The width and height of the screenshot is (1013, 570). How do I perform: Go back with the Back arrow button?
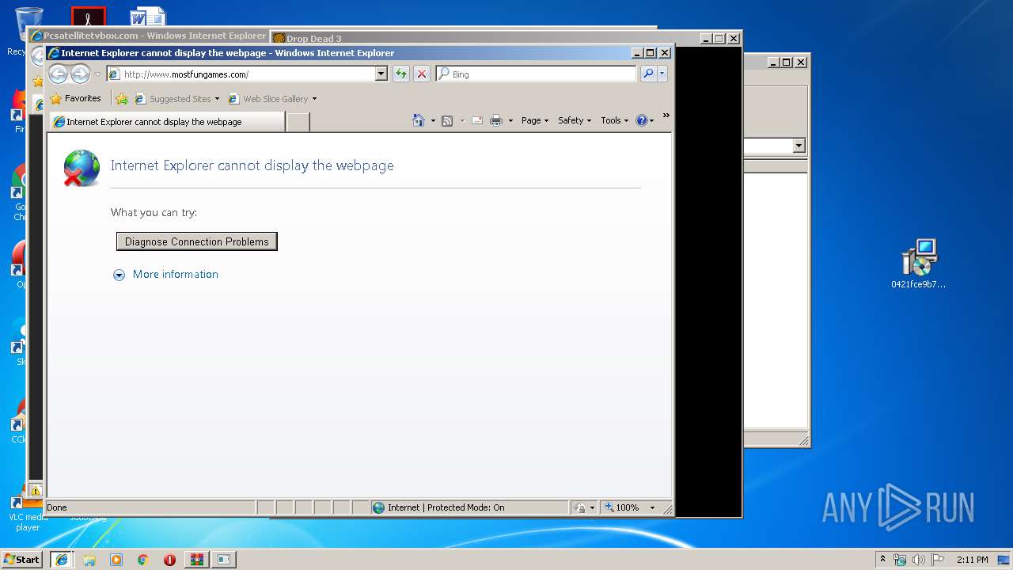[58, 74]
